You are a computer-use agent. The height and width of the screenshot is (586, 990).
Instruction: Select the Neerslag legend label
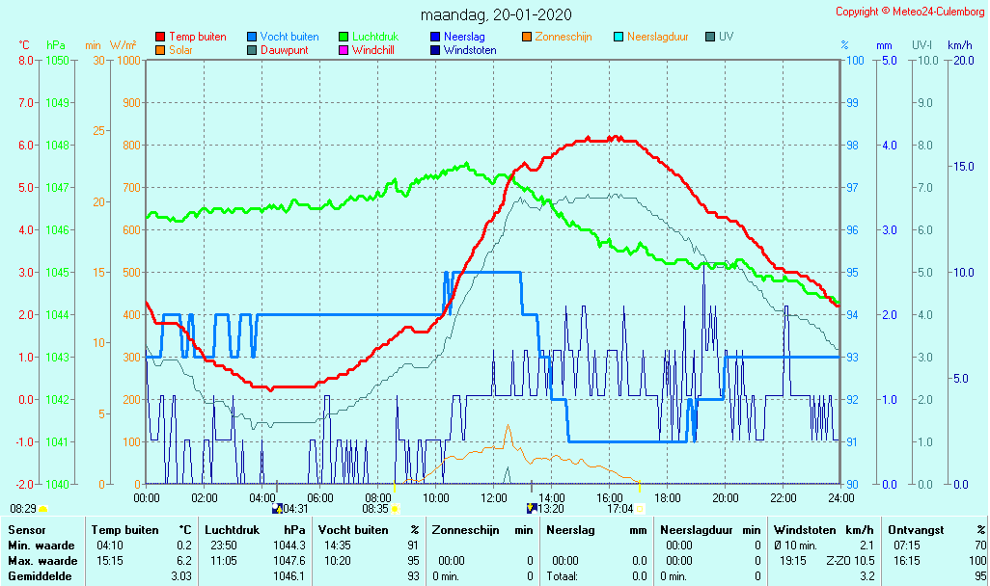(463, 38)
